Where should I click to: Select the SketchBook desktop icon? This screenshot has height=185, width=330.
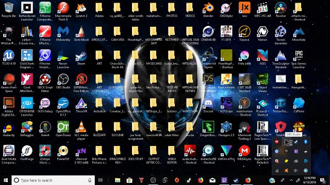click(81, 33)
